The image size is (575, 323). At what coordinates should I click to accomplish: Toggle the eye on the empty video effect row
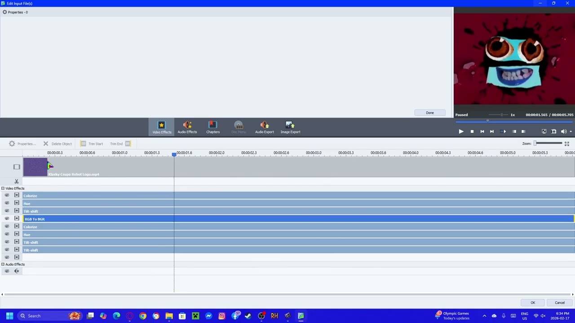pos(7,257)
